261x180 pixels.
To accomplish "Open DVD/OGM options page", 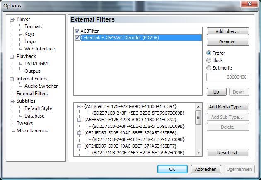I will coord(36,64).
